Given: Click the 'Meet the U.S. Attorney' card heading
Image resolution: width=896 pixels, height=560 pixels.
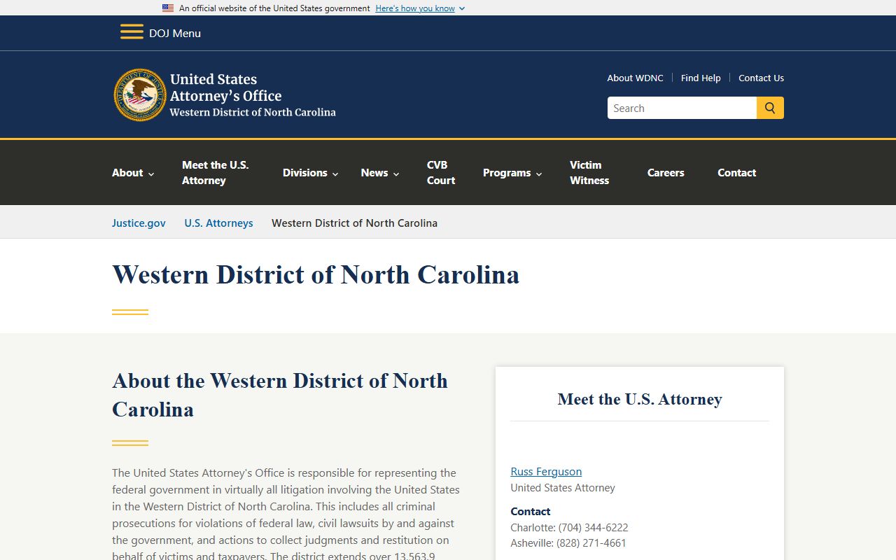Looking at the screenshot, I should point(640,399).
